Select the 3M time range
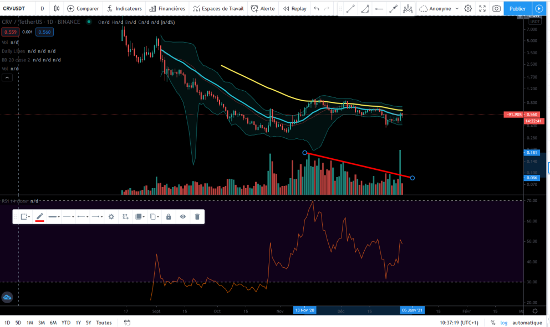 [x=42, y=323]
